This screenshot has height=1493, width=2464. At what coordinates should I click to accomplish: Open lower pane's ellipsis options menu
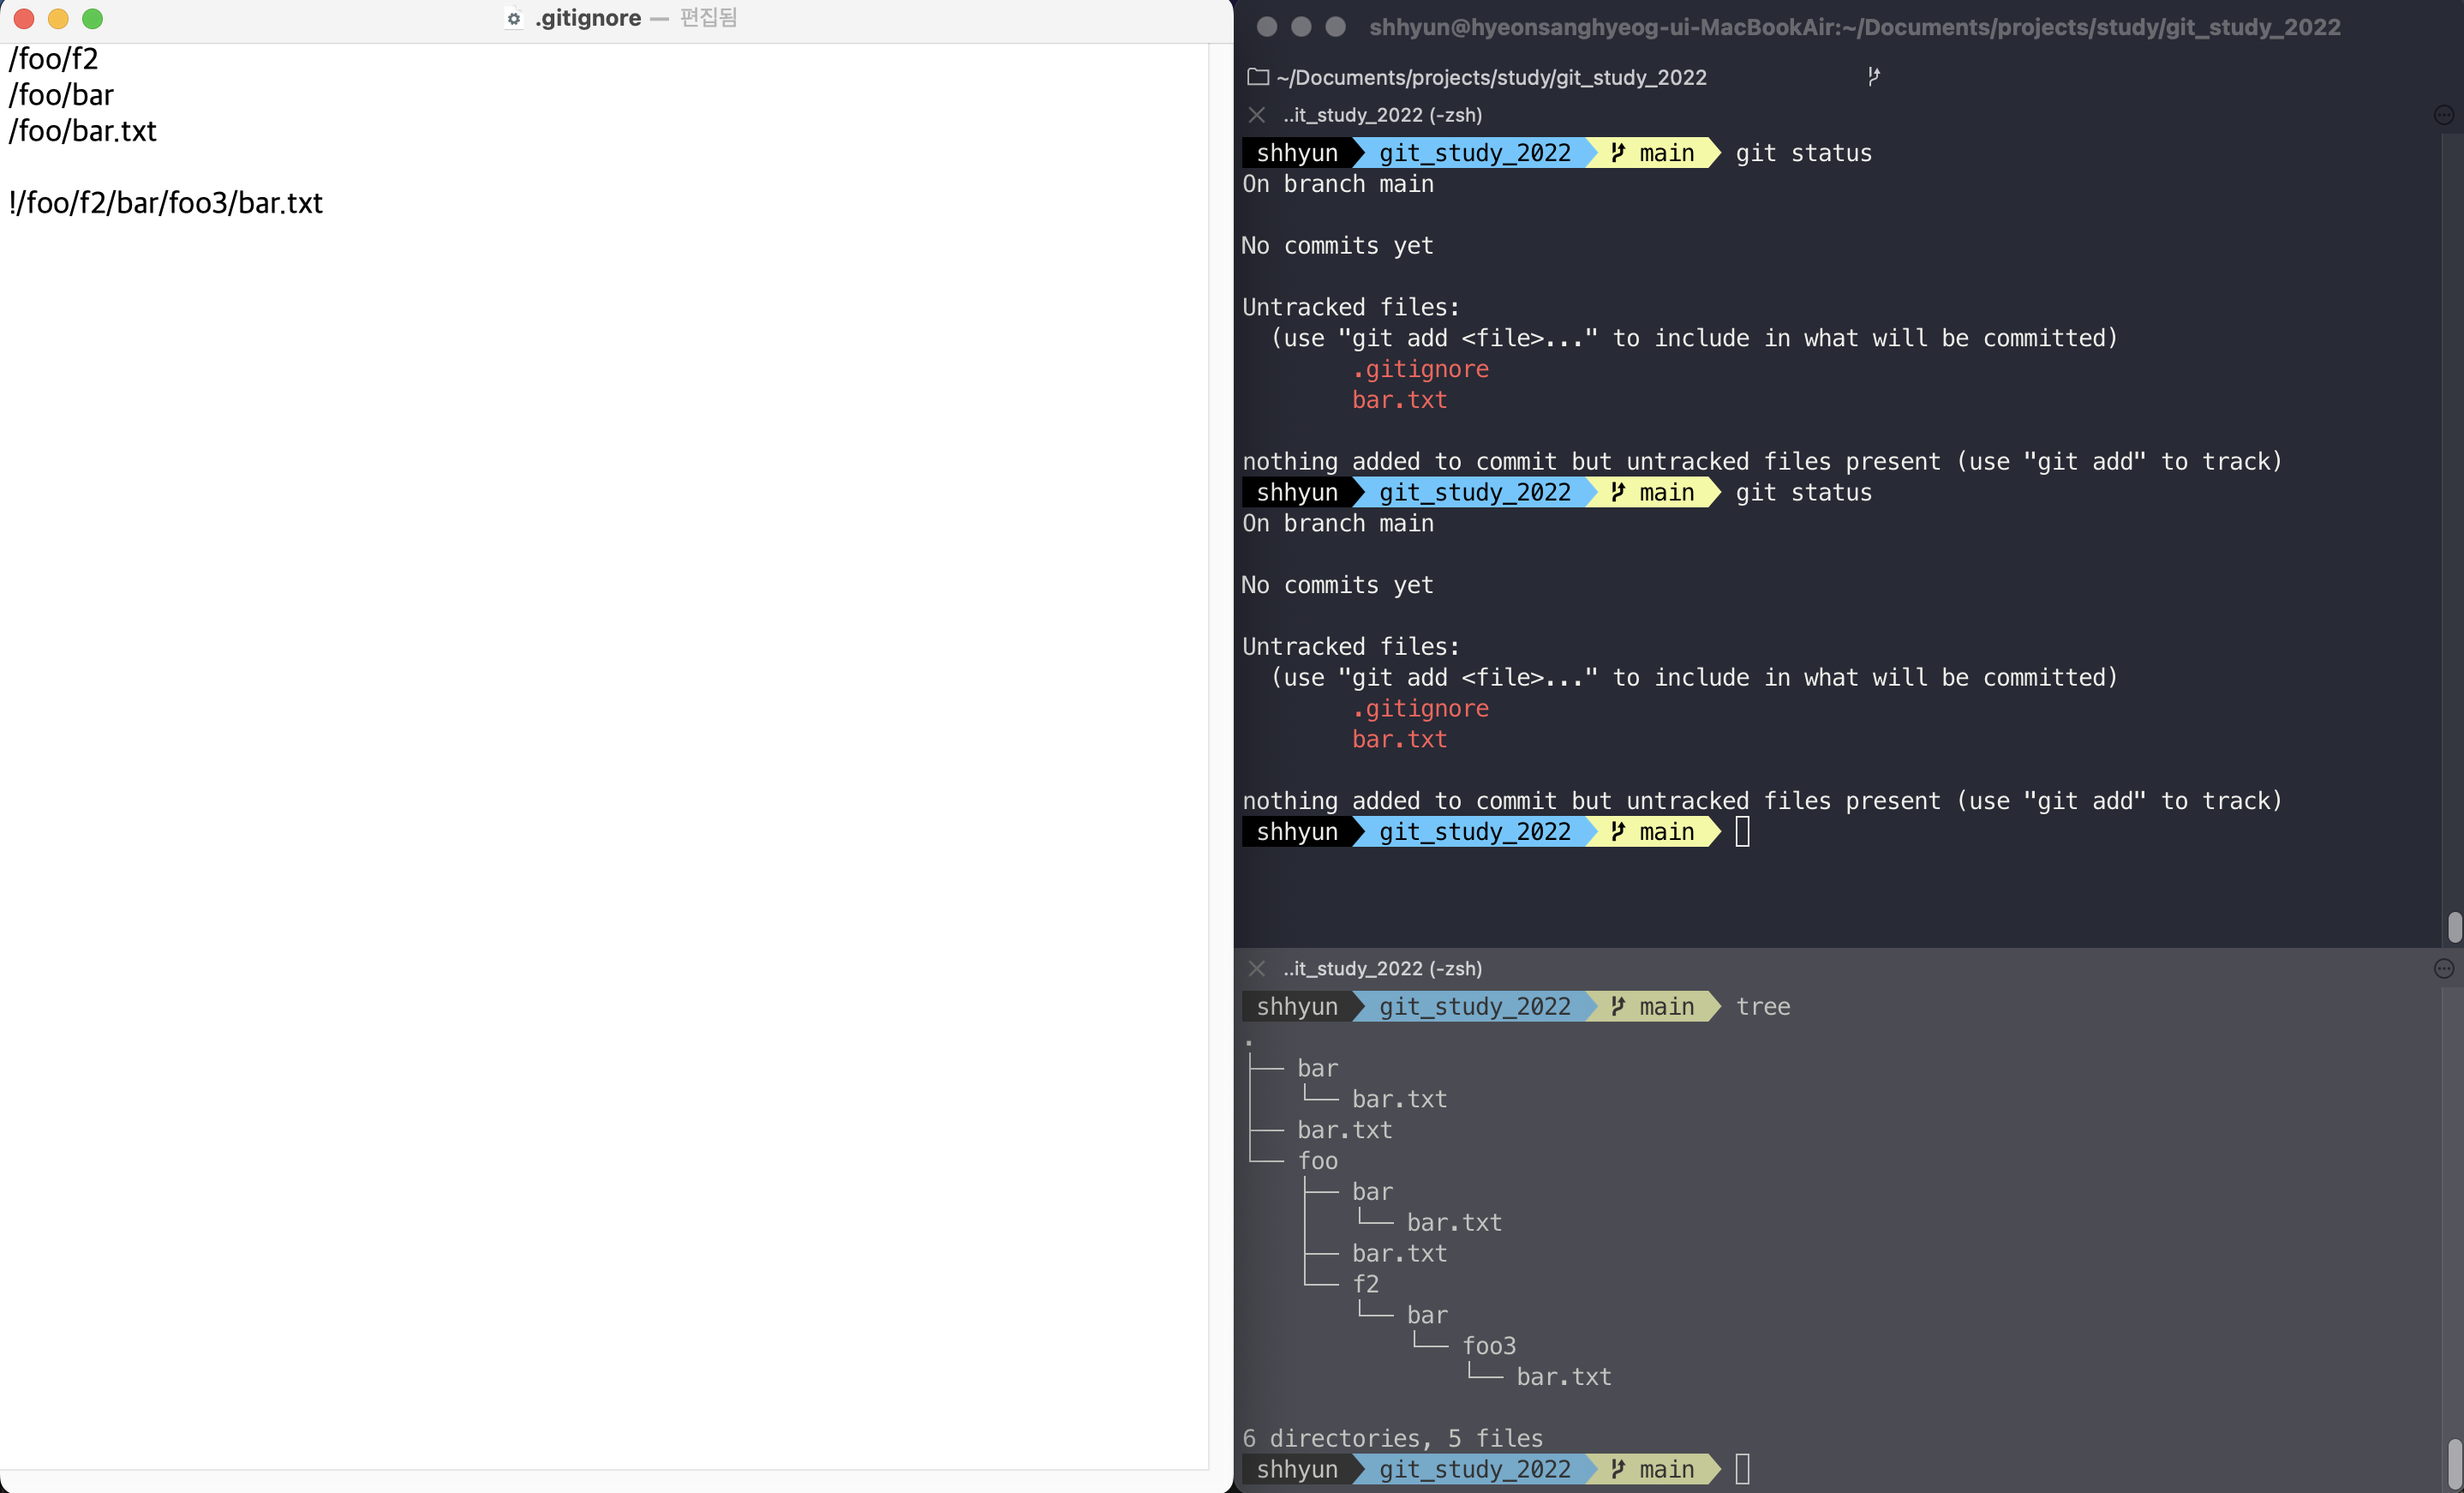[x=2443, y=968]
